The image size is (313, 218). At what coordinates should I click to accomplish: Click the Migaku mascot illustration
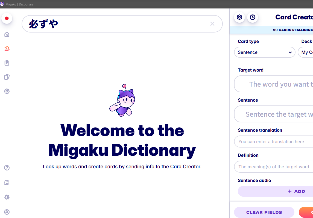[x=122, y=100]
